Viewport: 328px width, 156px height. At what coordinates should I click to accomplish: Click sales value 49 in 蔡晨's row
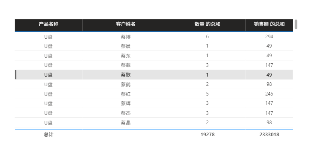click(269, 46)
